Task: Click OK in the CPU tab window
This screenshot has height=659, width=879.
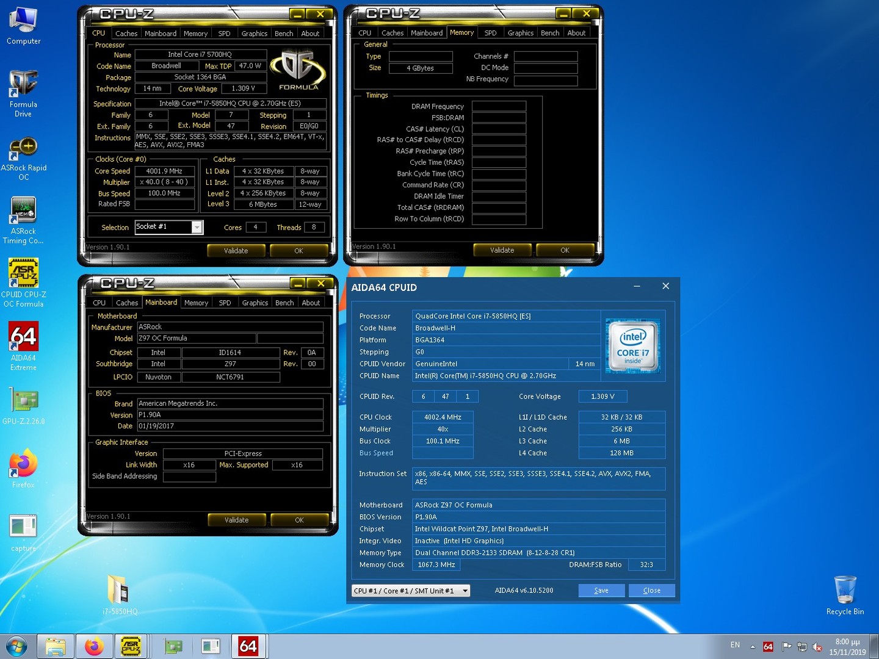Action: 299,251
